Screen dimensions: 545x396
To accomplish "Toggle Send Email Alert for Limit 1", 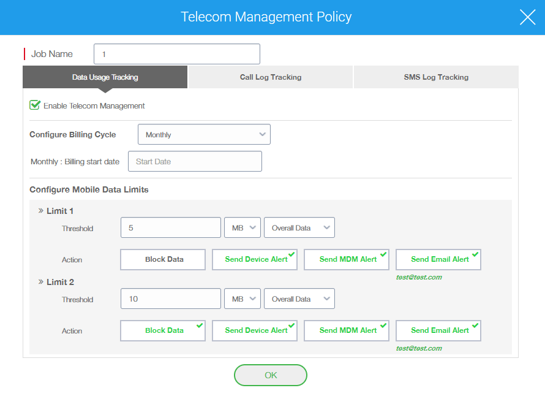I will click(438, 259).
